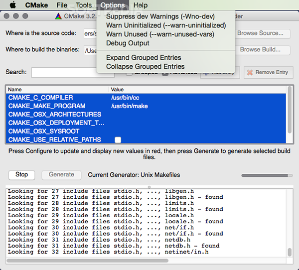Select the CMAKE_OSX_ARCHITECTURES entry
The height and width of the screenshot is (270, 299).
[55, 115]
